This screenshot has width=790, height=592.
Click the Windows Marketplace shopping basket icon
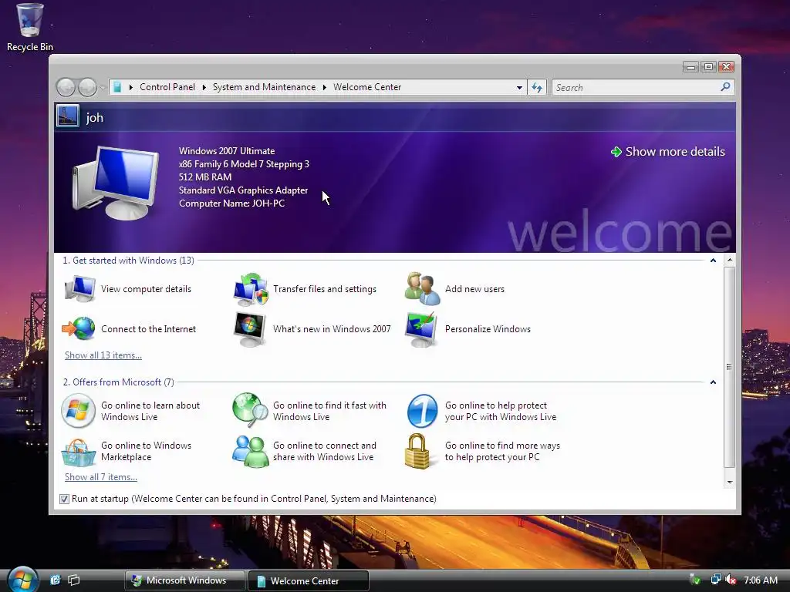coord(79,452)
